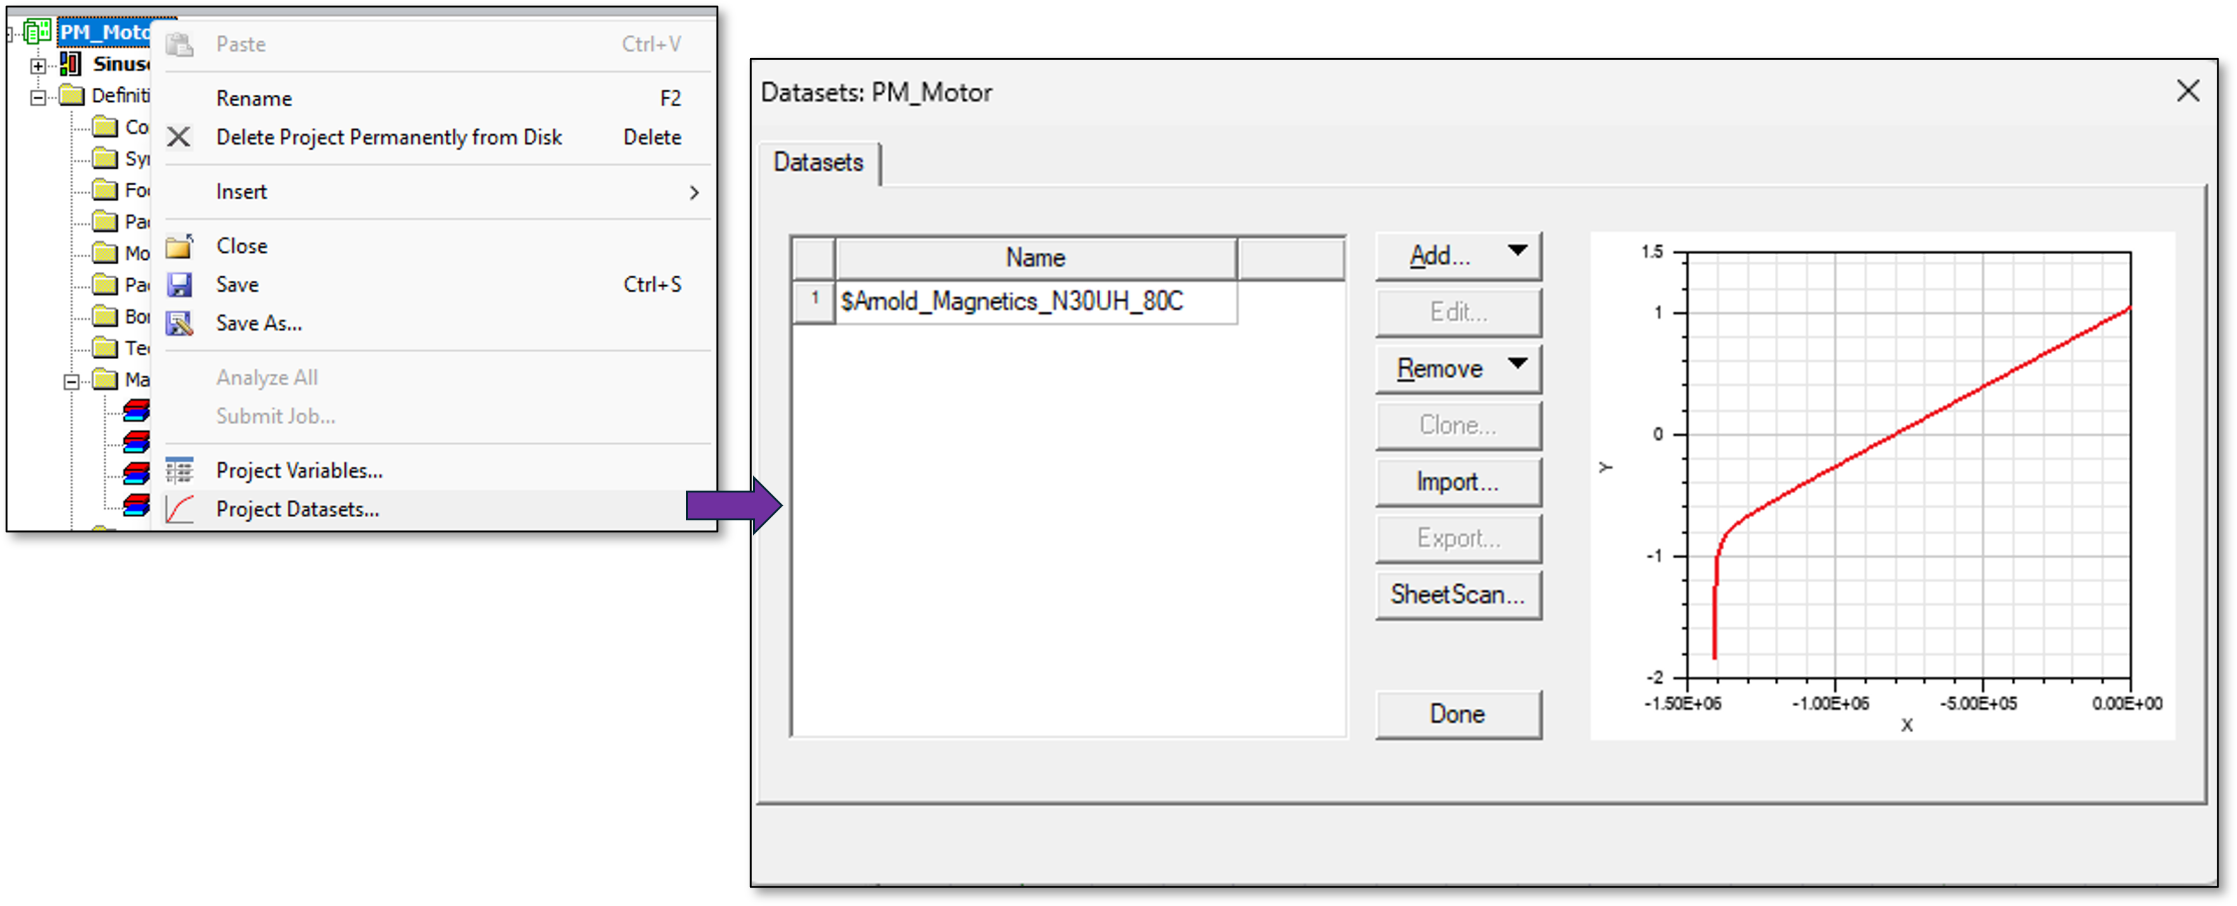The image size is (2237, 906).
Task: Open the Add button dropdown arrow
Action: coord(1517,251)
